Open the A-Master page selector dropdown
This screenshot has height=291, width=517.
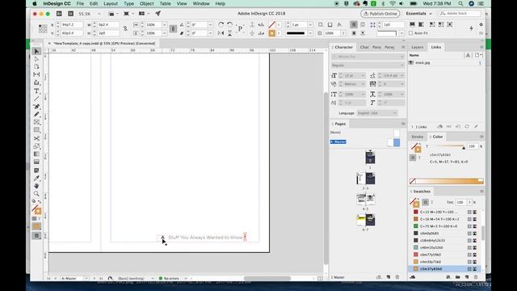click(x=86, y=278)
